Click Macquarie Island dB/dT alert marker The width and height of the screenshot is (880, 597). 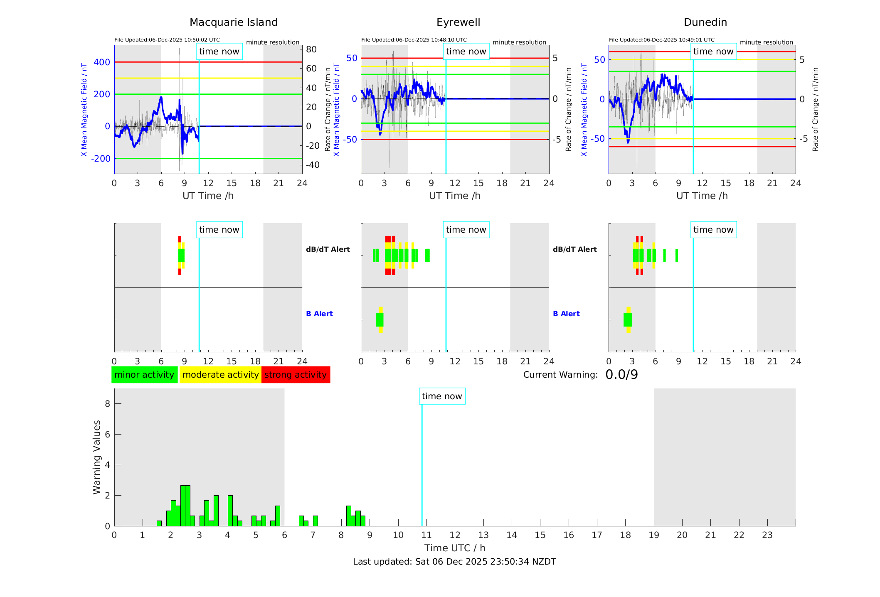[181, 255]
